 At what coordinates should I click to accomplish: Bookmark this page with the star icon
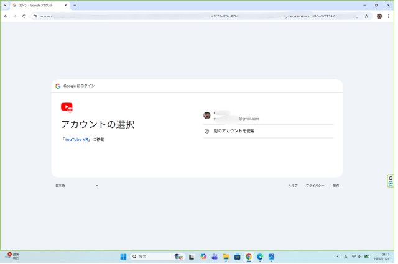pyautogui.click(x=366, y=16)
